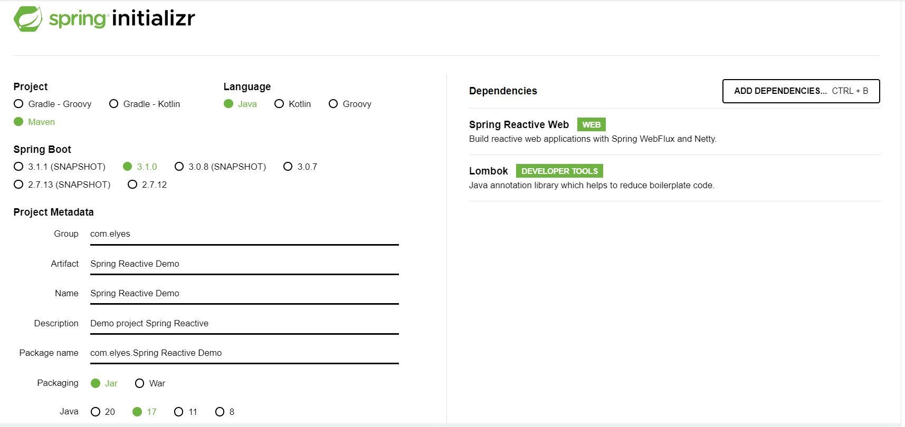Screen dimensions: 905x427
Task: Click the Spring WebFlux description text
Action: coord(593,139)
